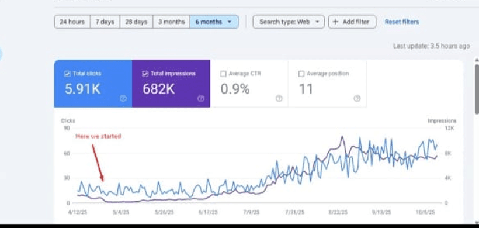479x228 pixels.
Task: Click the Add filter button
Action: point(352,22)
